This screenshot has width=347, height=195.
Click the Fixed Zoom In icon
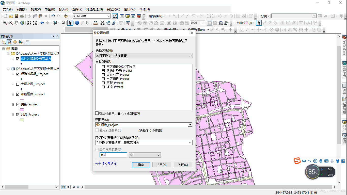pos(29,23)
